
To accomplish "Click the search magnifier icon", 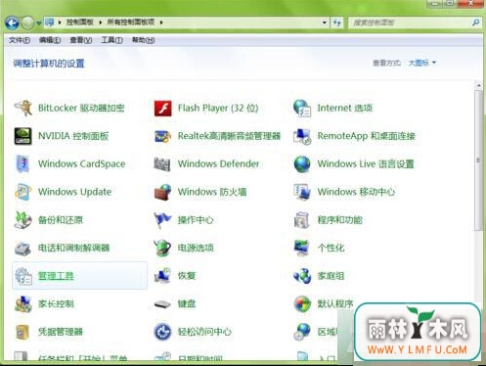I will [x=475, y=23].
